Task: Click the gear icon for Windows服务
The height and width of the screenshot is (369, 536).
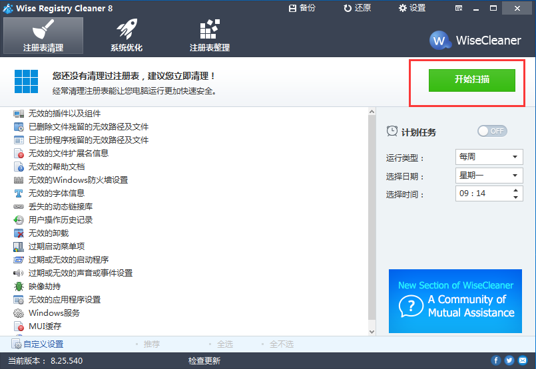Action: [19, 313]
